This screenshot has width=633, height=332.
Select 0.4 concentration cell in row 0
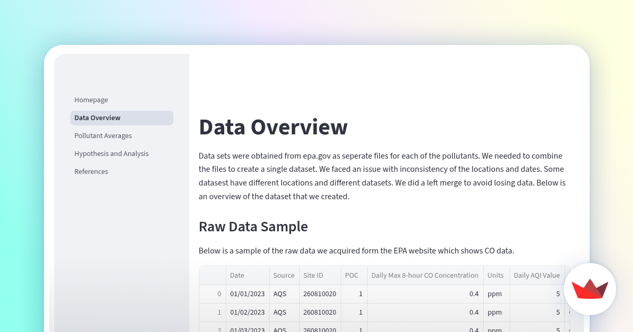[425, 294]
